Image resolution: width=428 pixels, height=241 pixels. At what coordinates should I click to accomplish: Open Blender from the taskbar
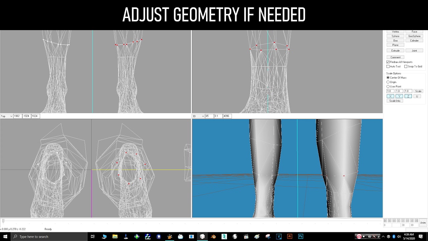(213, 237)
